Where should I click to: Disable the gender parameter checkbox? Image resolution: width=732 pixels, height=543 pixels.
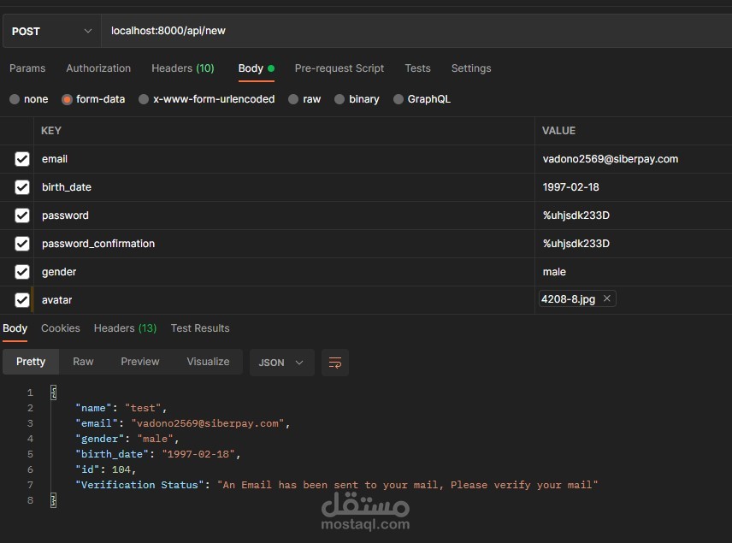(x=22, y=272)
